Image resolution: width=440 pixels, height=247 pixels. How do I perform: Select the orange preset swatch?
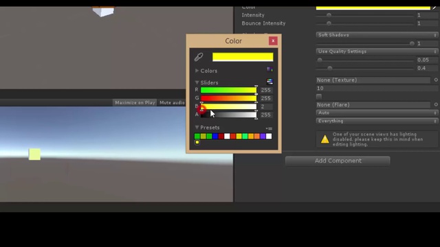(256, 136)
